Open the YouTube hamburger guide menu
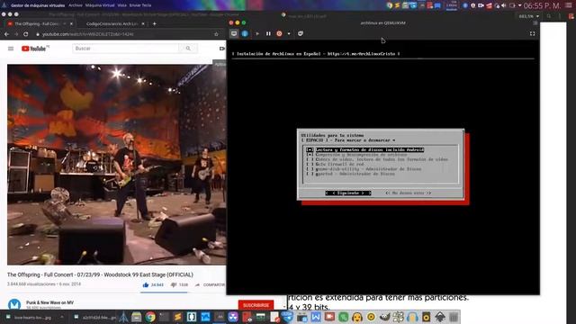This screenshot has width=576, height=324. coord(11,49)
